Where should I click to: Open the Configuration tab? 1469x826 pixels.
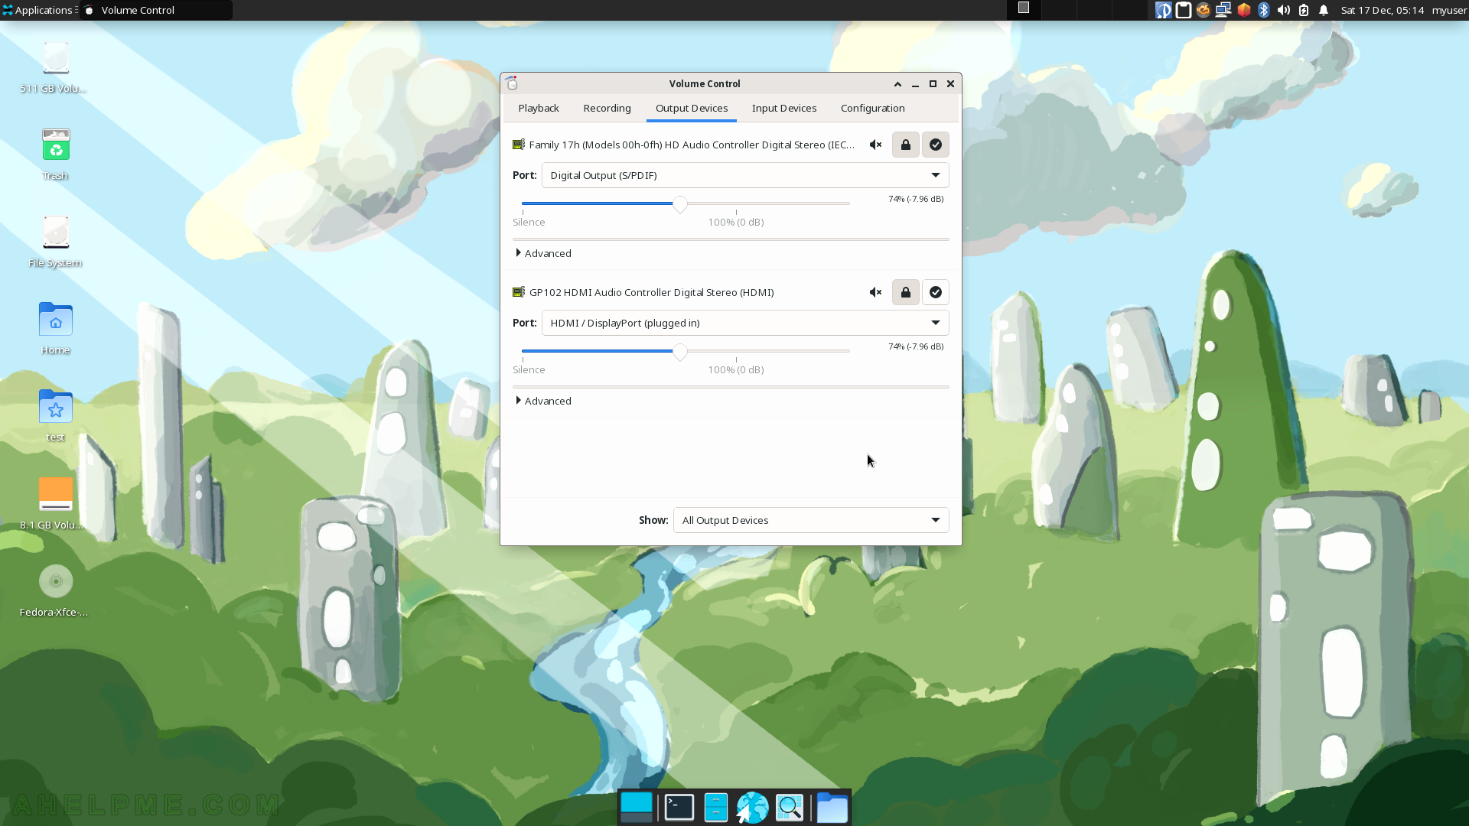[873, 108]
